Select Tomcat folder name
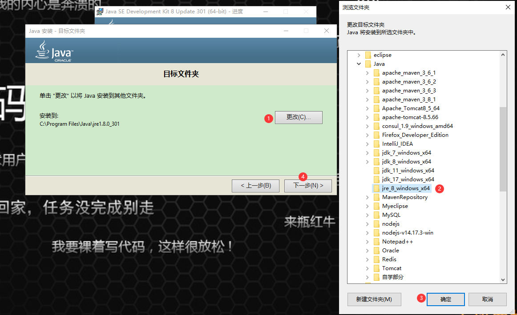 click(x=392, y=268)
